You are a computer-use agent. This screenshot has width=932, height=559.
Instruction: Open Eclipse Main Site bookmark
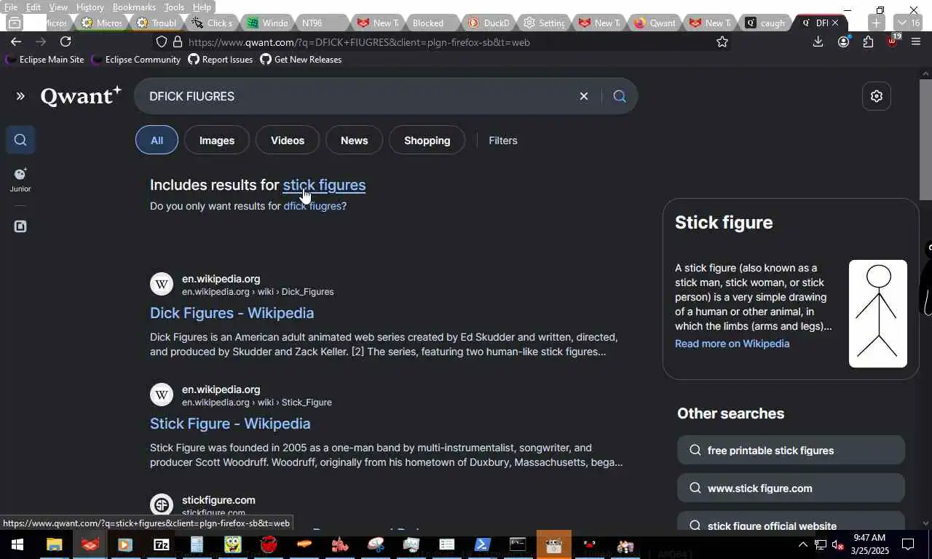(x=44, y=60)
